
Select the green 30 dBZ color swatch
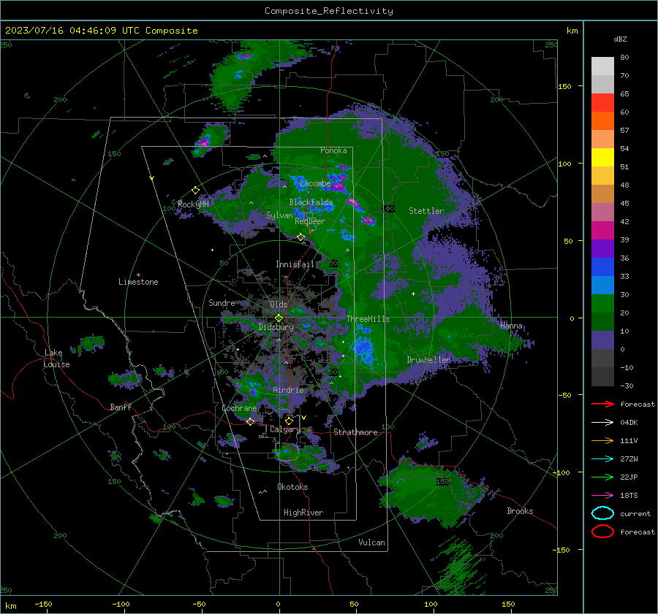point(602,303)
